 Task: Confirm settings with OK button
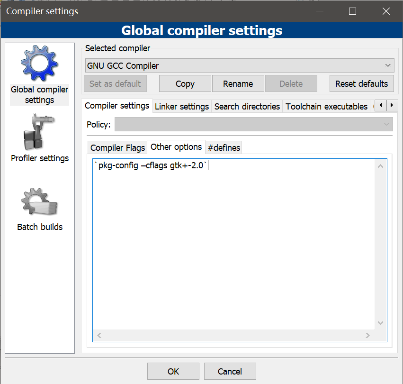pos(173,371)
